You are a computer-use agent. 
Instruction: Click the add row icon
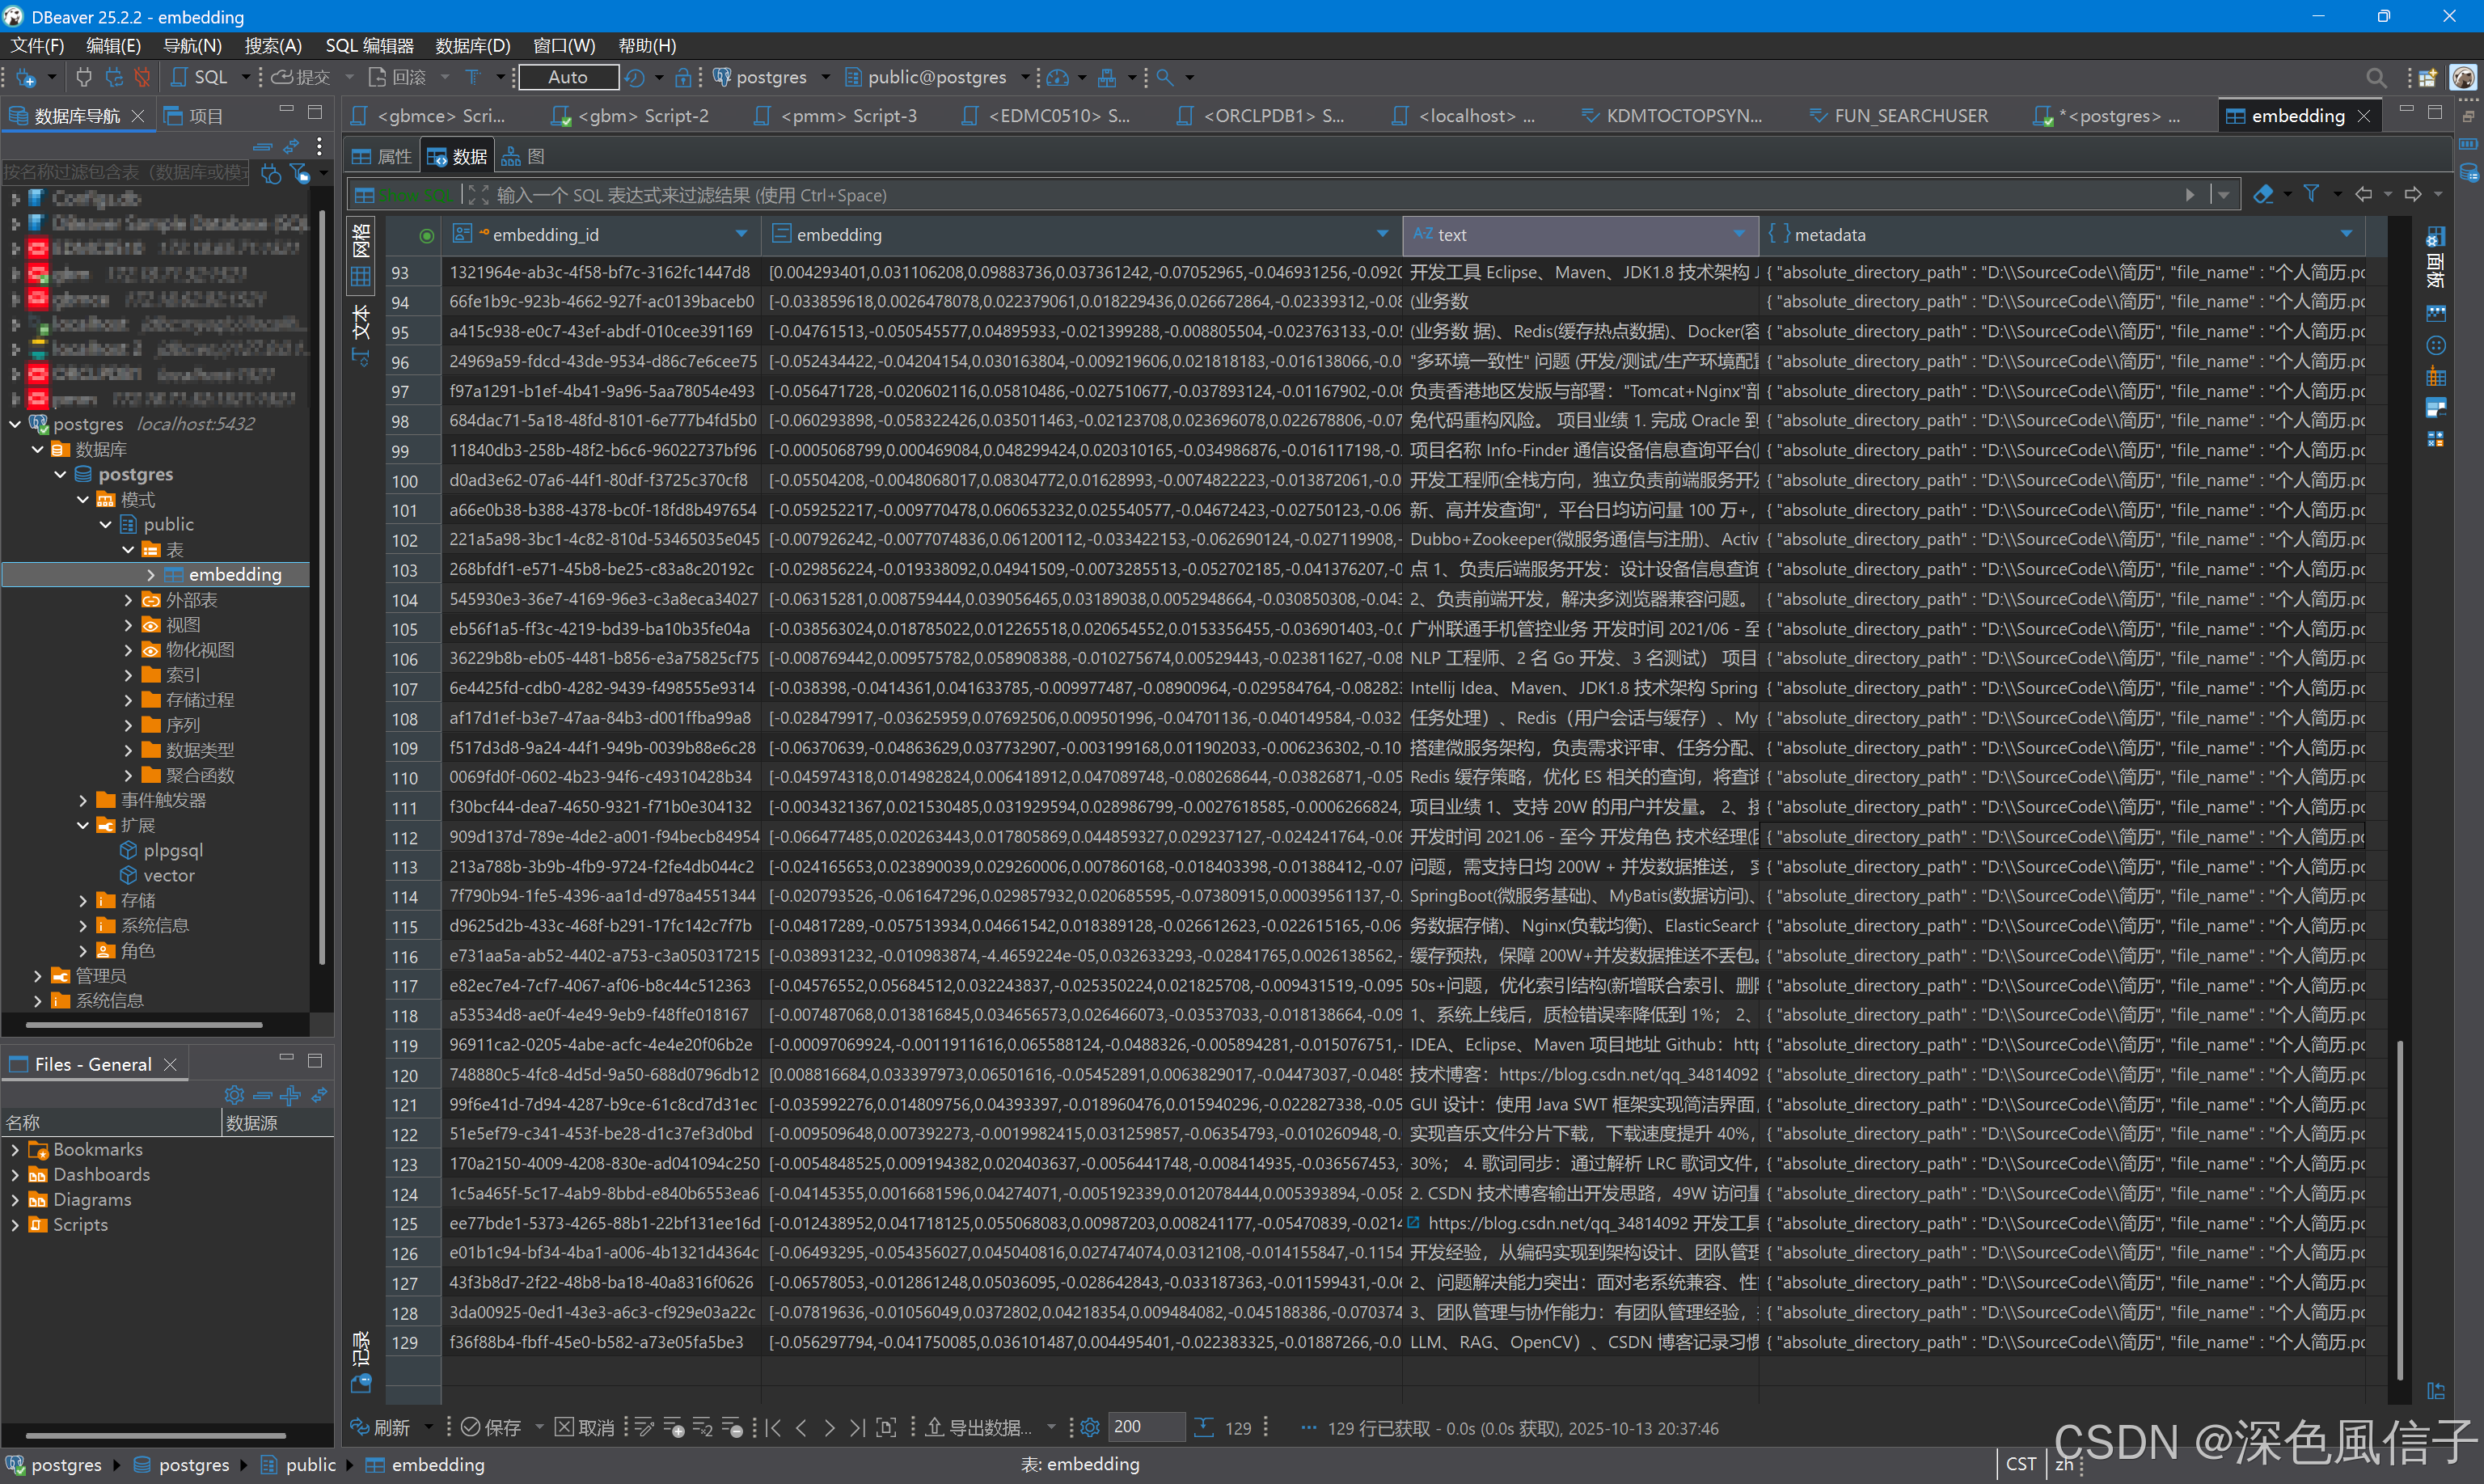point(673,1428)
